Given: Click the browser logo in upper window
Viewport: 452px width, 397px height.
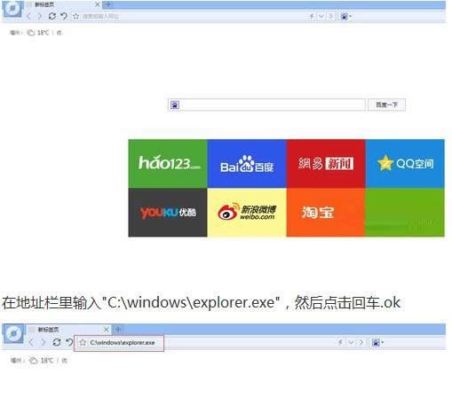Looking at the screenshot, I should 12,8.
